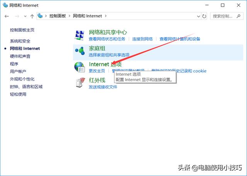Viewport: 247px width, 176px height.
Task: Open 网络和共享中心 heading
Action: pyautogui.click(x=108, y=32)
